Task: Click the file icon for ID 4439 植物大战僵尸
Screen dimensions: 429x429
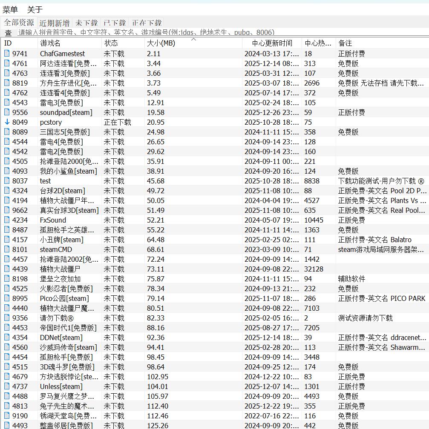Action: point(7,269)
